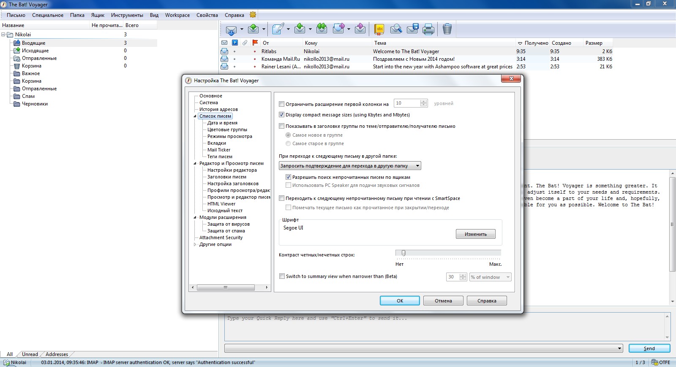Click the Forward message toolbar icon
The image size is (676, 367).
coord(338,29)
